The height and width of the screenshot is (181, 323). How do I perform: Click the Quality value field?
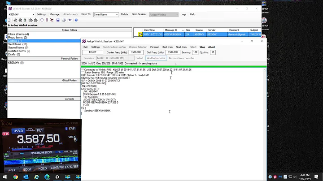coord(213,52)
